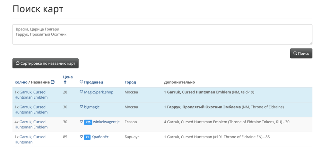This screenshot has width=321, height=147.
Task: Open the bigmagic seller page
Action: coord(92,107)
